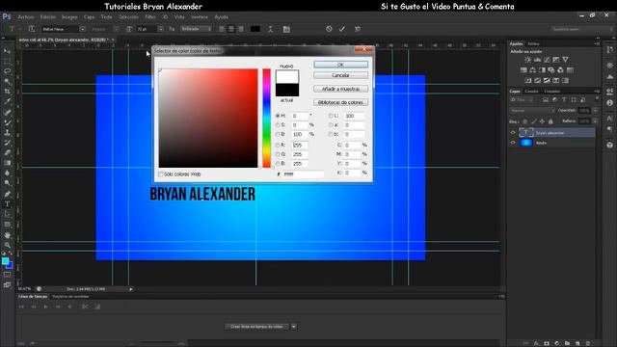Open the font size dropdown

[161, 29]
